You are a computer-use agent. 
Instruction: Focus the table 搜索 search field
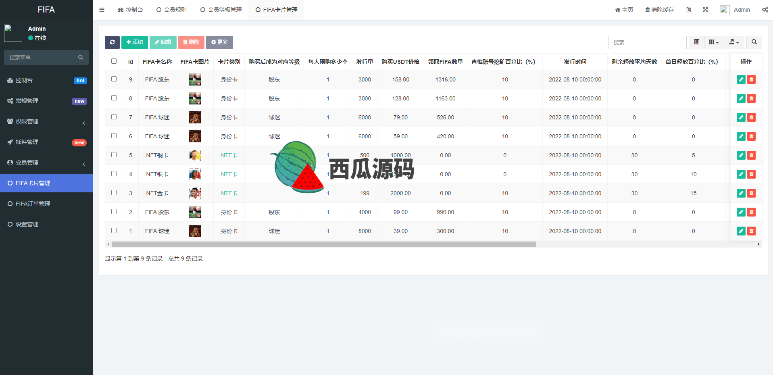point(647,42)
